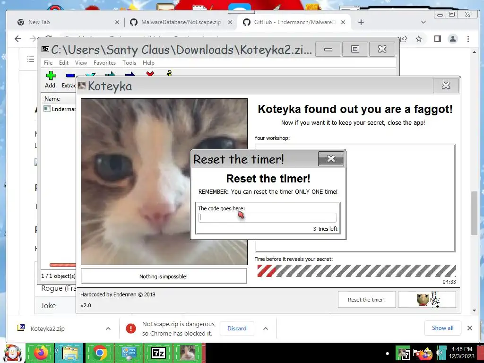Click the Baldi face image button in Koteyka
The height and width of the screenshot is (363, 484).
(x=427, y=299)
